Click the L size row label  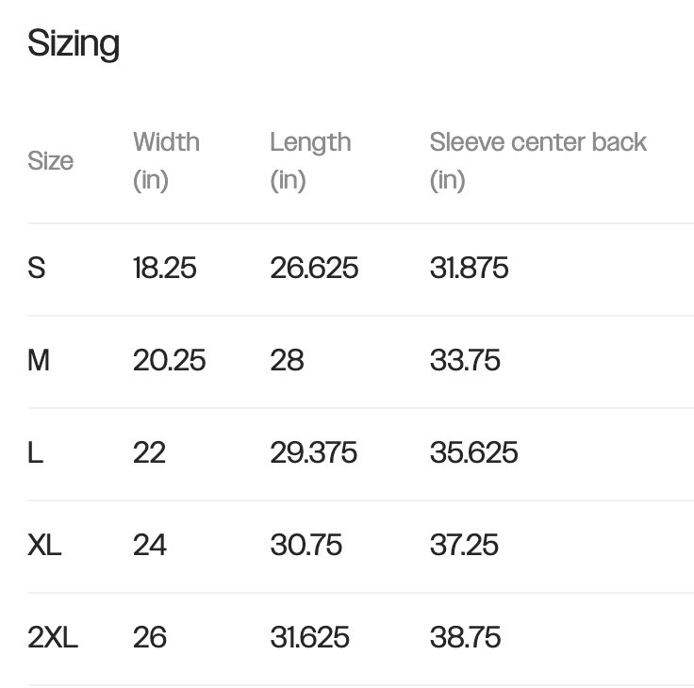coord(36,453)
